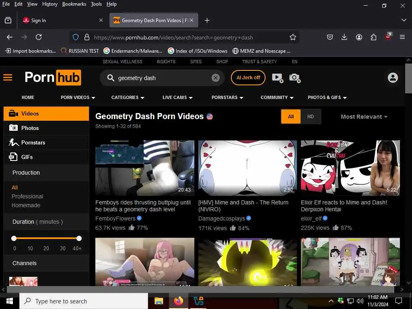This screenshot has width=412, height=309.
Task: List all tabs with the chevron
Action: pos(404,20)
